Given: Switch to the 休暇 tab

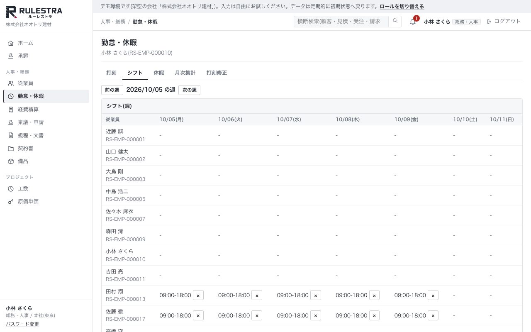Looking at the screenshot, I should (x=159, y=73).
